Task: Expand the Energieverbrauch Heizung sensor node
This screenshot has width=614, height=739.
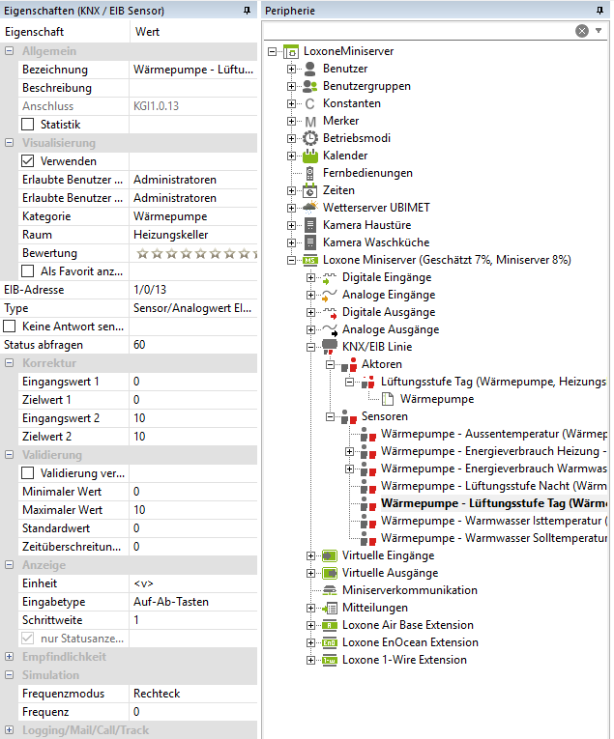Action: [349, 451]
